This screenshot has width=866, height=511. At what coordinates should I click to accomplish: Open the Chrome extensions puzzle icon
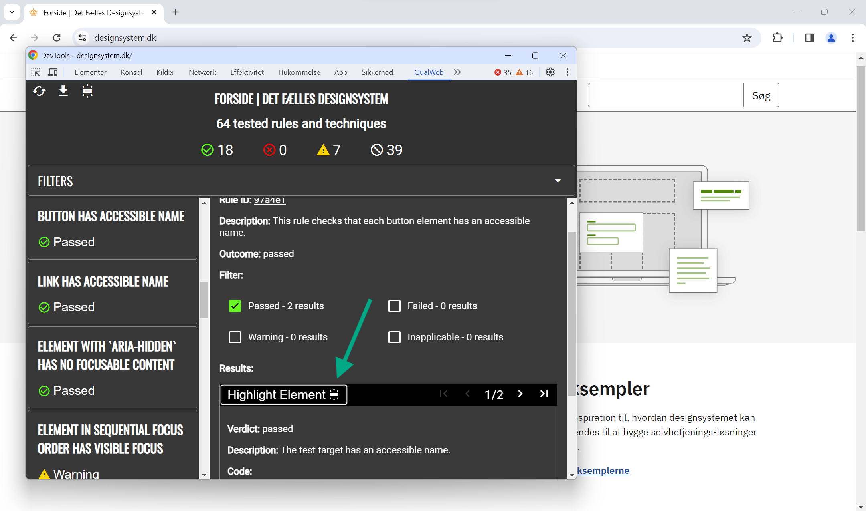[x=777, y=38]
